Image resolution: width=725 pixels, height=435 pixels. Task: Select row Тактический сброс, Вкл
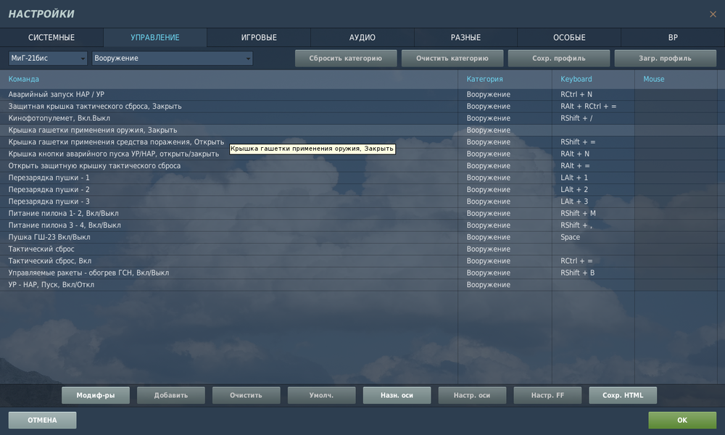(359, 261)
